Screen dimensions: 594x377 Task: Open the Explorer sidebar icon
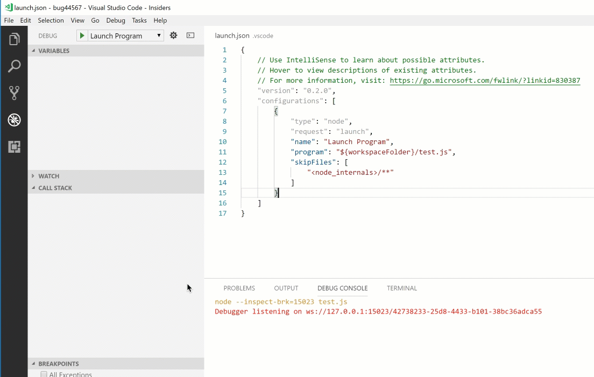[14, 38]
